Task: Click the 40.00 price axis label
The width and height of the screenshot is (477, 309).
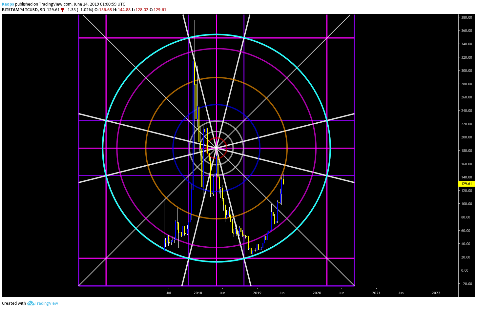Action: (x=466, y=244)
